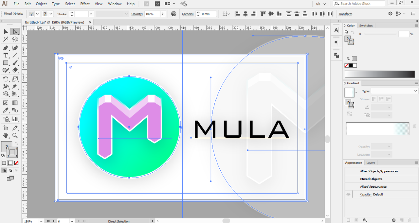Activate the Artboard tool
Screen dimensions: 419x223
[6, 128]
